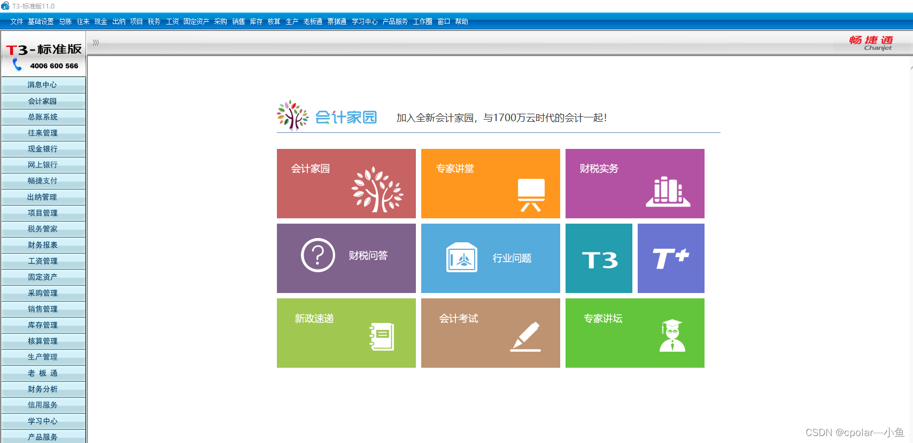Select 消息中心 in the sidebar
Image resolution: width=913 pixels, height=443 pixels.
pyautogui.click(x=43, y=85)
